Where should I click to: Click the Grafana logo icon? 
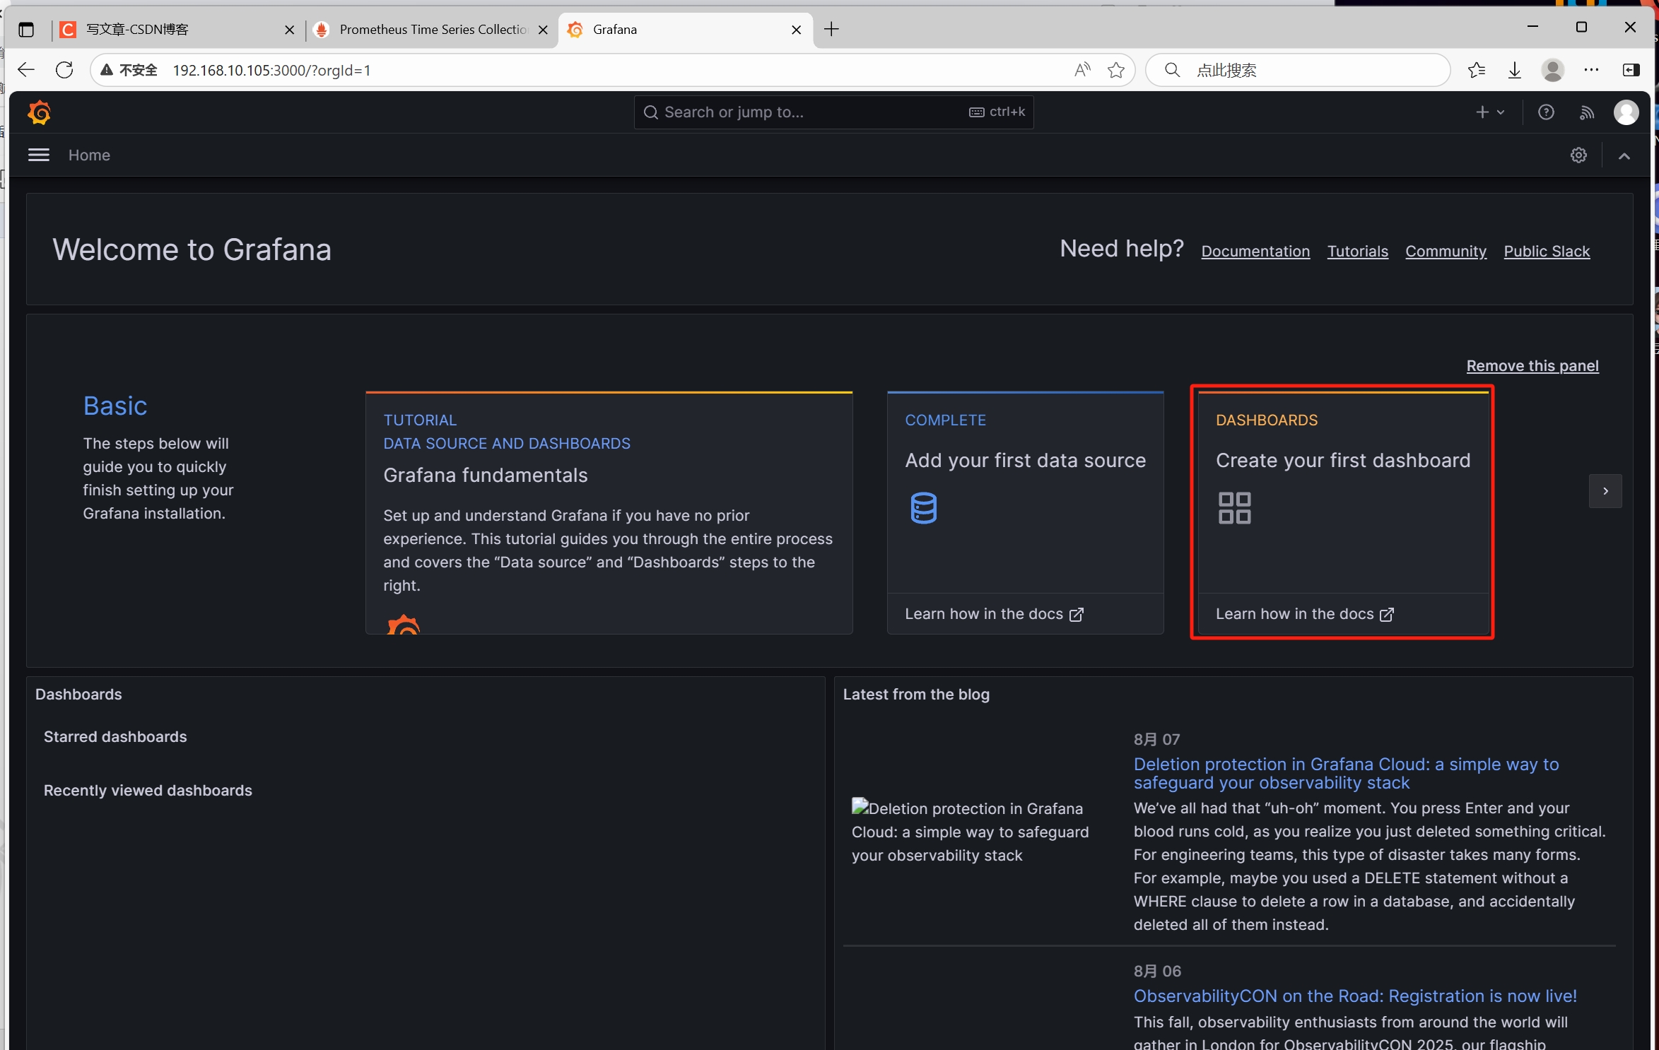[40, 112]
